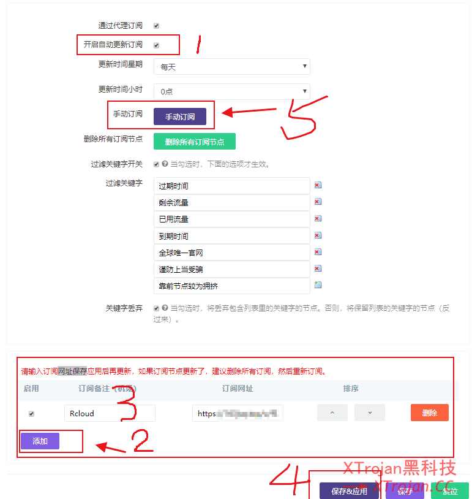Click the 添加 button to add subscription
Screen dimensions: 472x499
[x=40, y=441]
